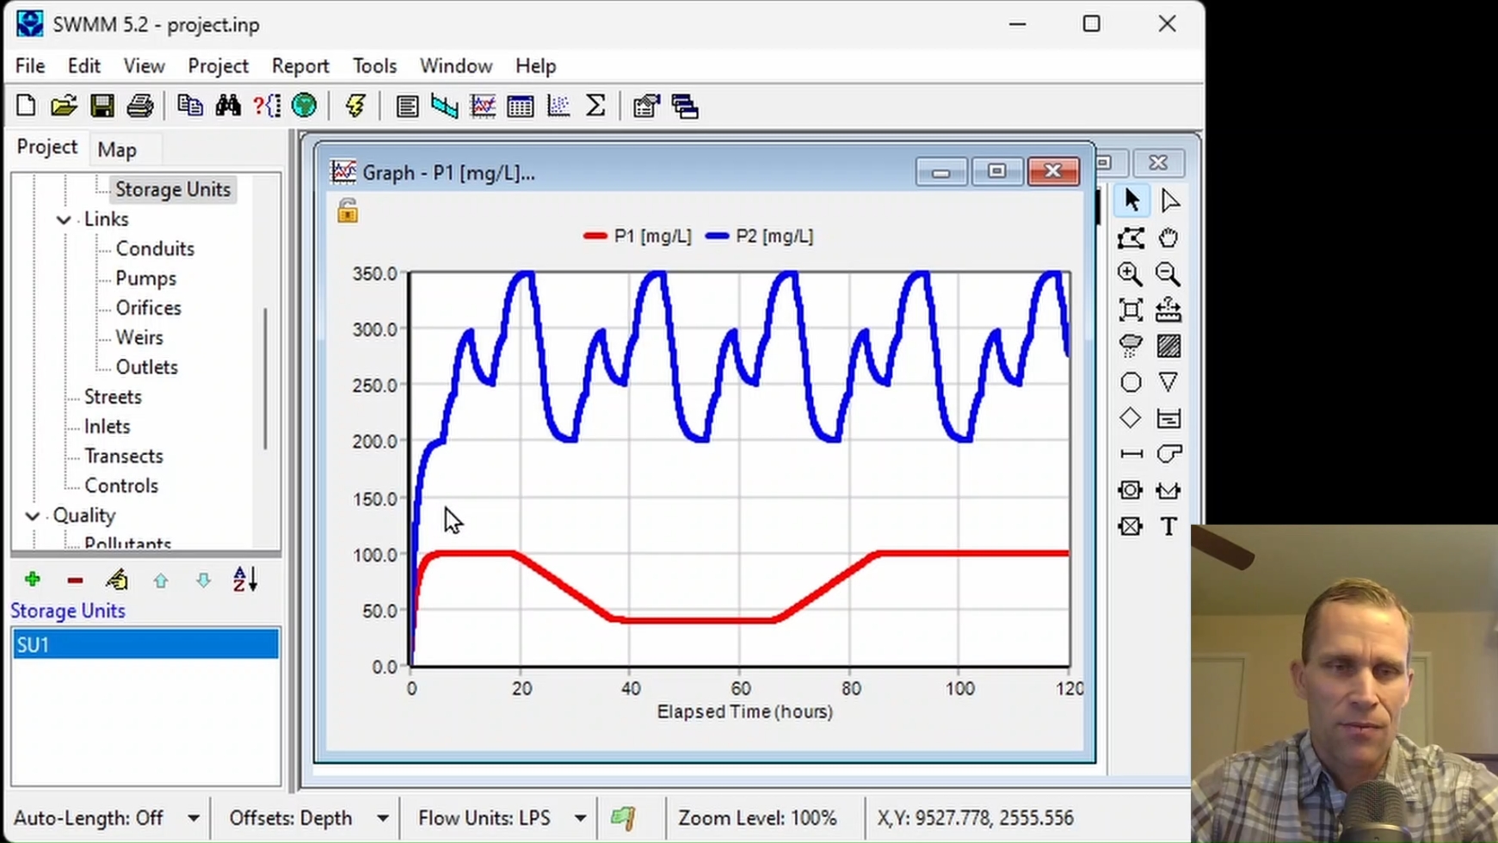1498x843 pixels.
Task: Click the P2 blue legend swatch
Action: [x=717, y=236]
